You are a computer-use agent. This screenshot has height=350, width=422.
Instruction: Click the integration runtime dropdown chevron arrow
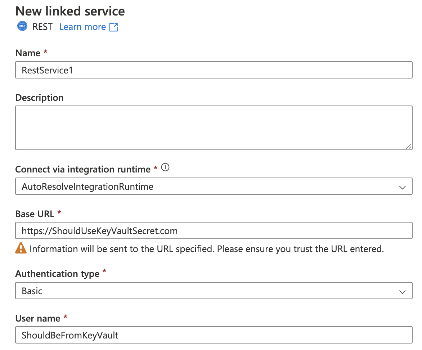(402, 187)
